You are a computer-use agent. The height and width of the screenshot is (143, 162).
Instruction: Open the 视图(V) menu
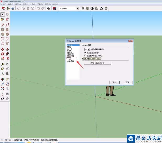click(18, 4)
